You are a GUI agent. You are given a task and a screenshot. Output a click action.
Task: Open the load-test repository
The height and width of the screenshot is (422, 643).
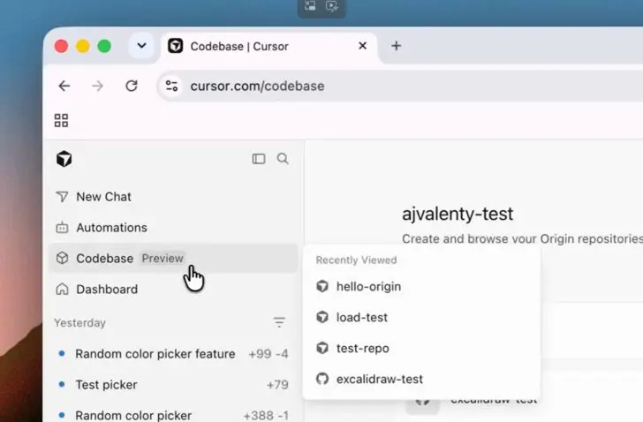pos(421,318)
